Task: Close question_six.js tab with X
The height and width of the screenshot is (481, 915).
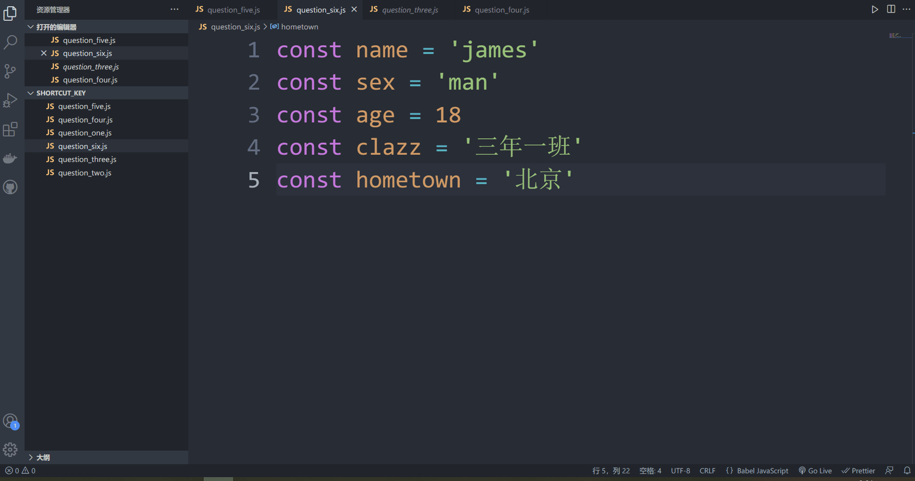Action: 354,10
